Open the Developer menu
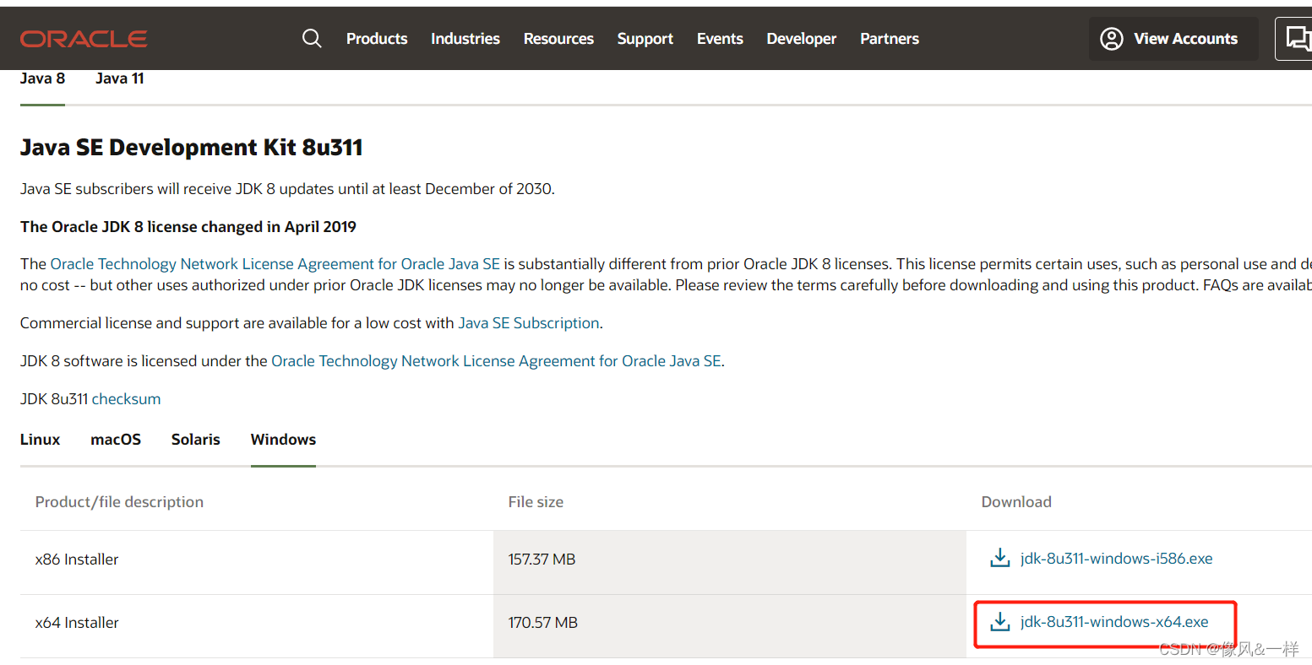The image size is (1312, 665). pos(802,39)
